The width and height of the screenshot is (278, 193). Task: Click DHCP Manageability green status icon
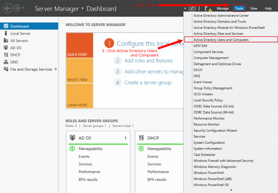[x=141, y=148]
